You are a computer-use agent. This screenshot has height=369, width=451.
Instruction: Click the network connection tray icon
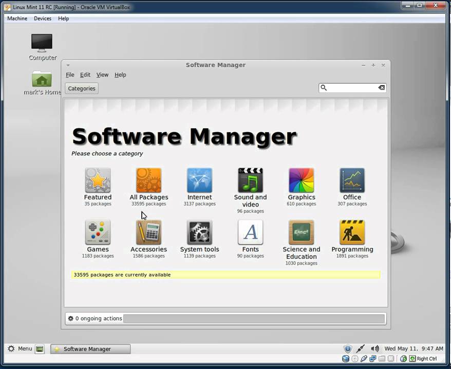click(x=360, y=348)
